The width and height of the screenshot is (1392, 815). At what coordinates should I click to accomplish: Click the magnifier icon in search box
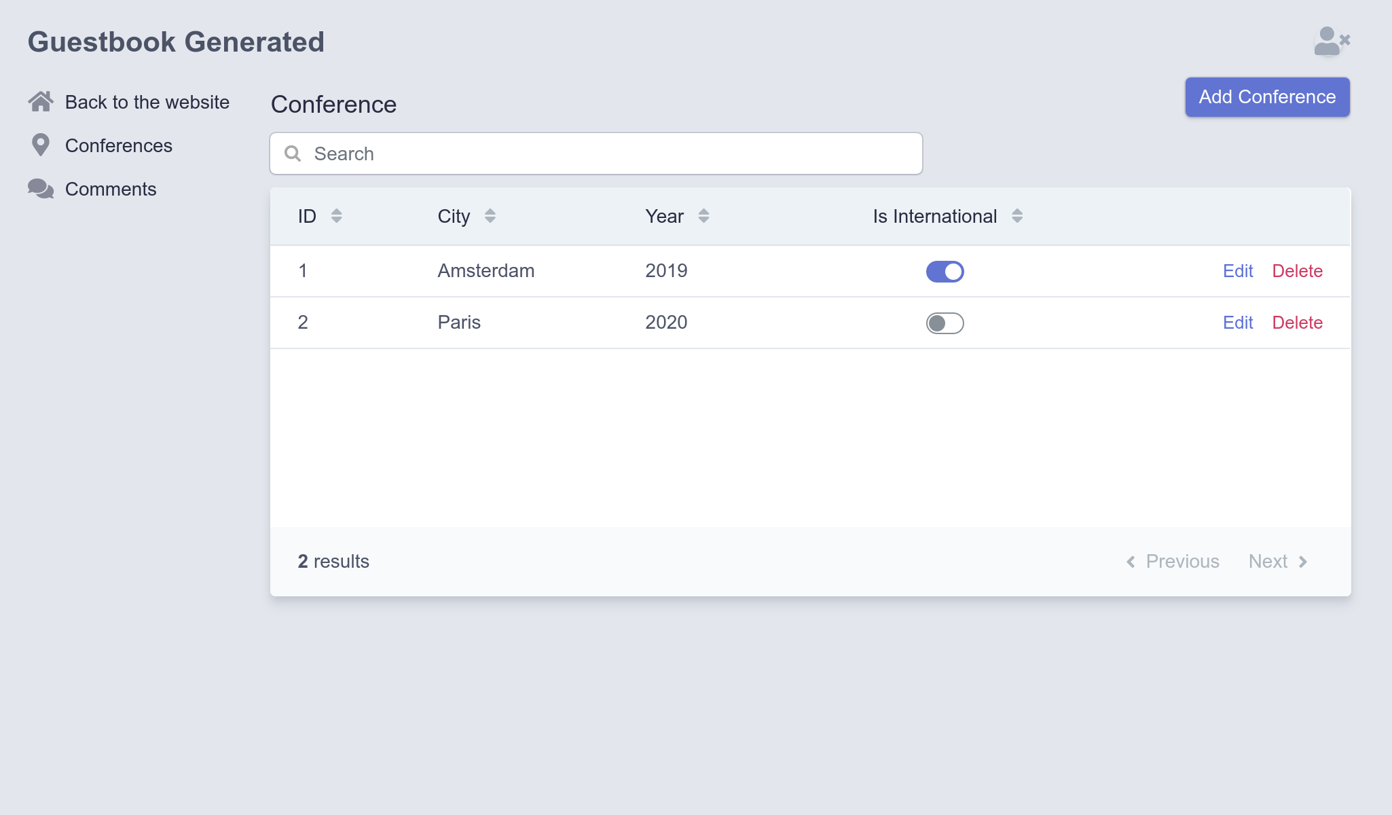(293, 153)
